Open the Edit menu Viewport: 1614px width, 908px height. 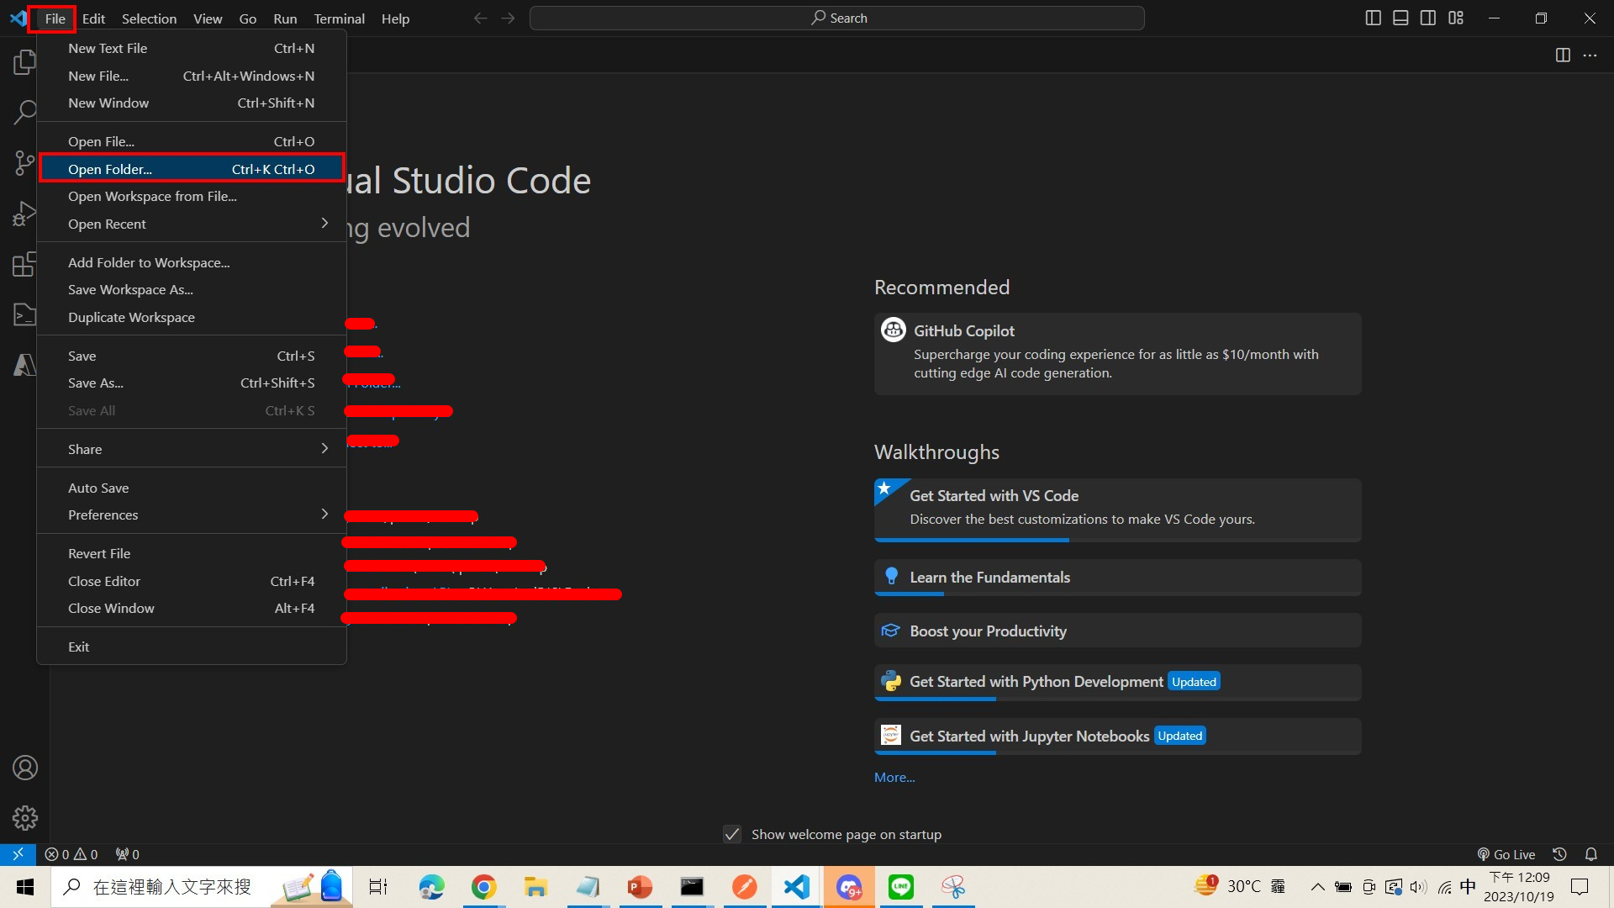[x=93, y=18]
